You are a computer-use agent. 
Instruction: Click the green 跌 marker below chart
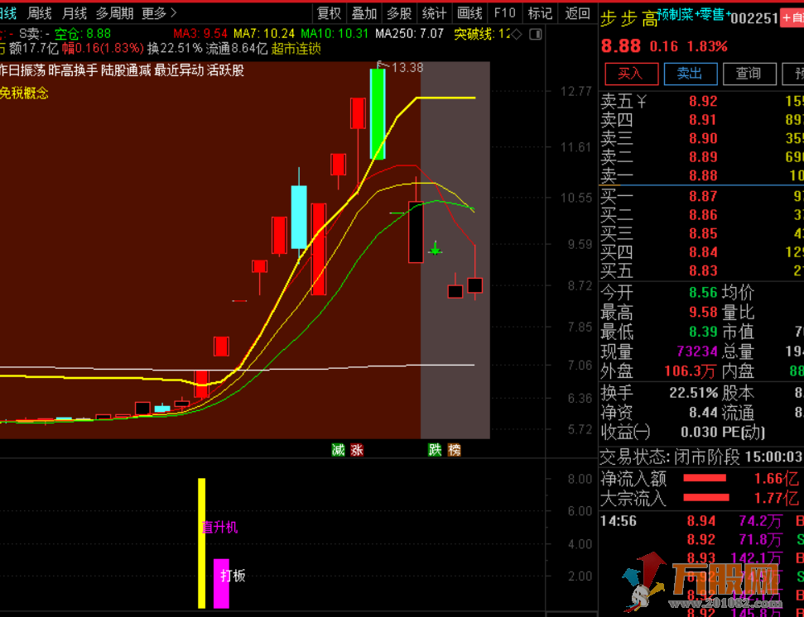pyautogui.click(x=435, y=450)
